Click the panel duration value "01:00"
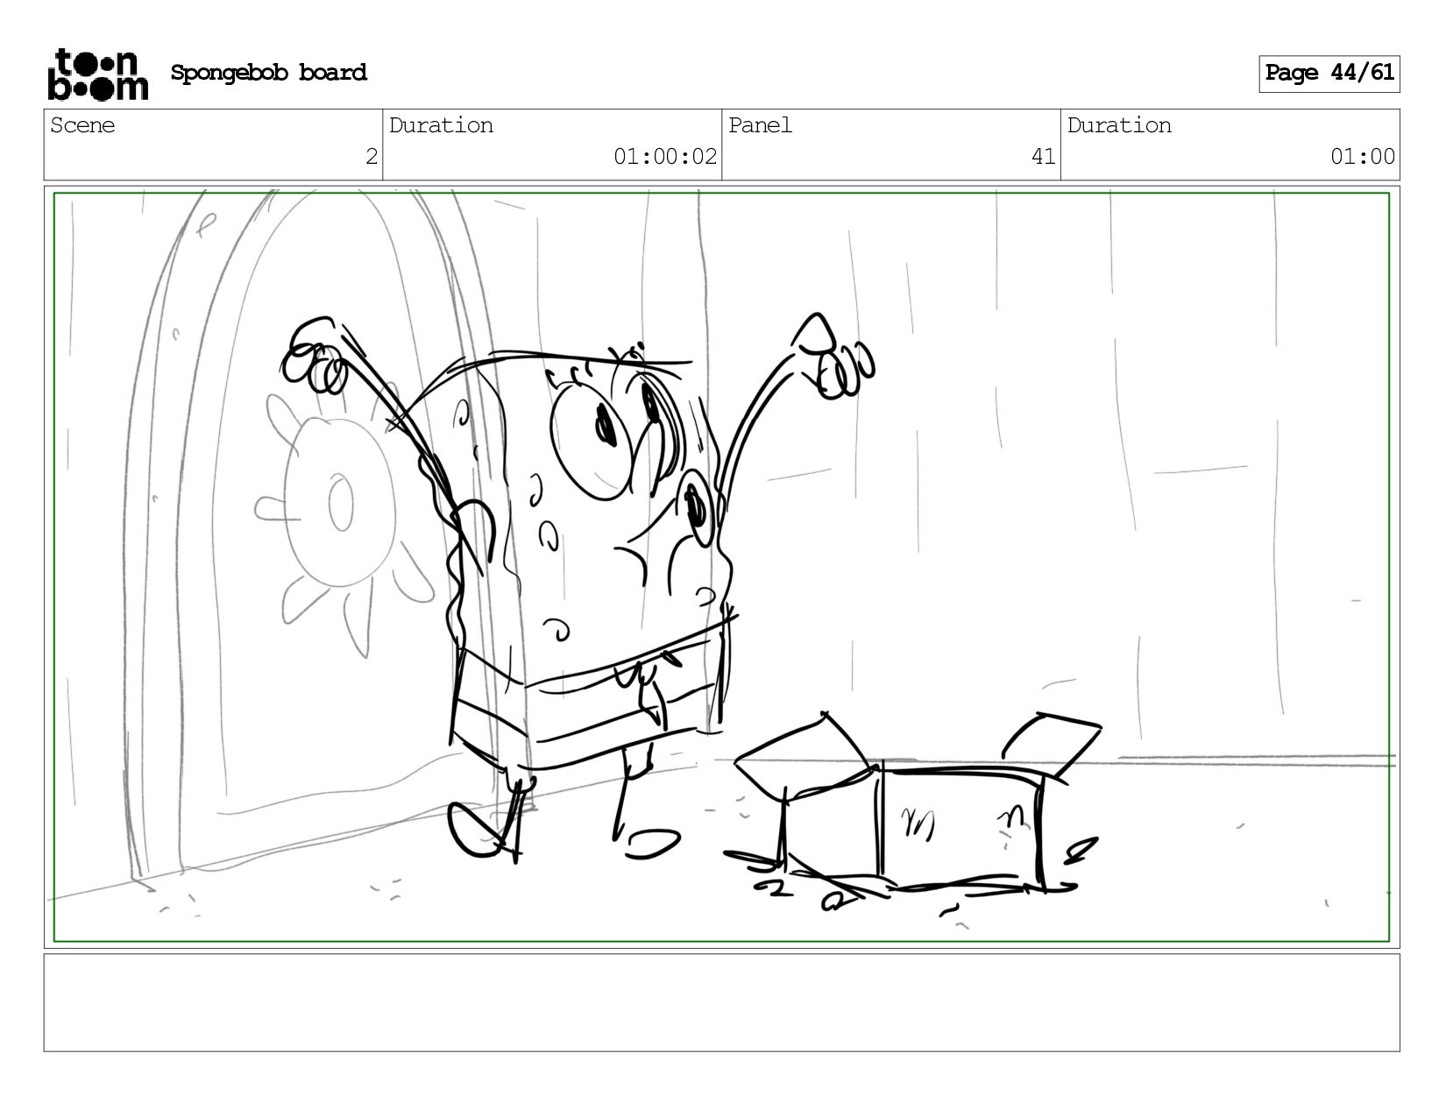The height and width of the screenshot is (1117, 1446). (1363, 158)
